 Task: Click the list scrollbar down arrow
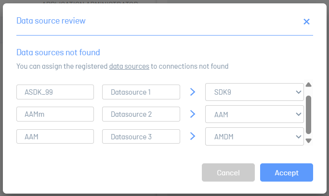pos(308,141)
